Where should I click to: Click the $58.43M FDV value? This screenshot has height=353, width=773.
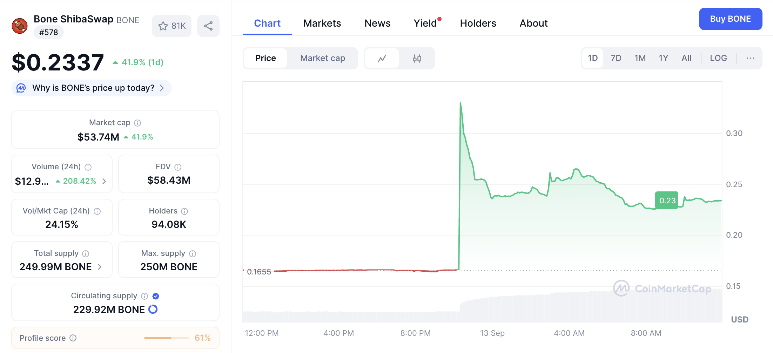[x=169, y=180]
